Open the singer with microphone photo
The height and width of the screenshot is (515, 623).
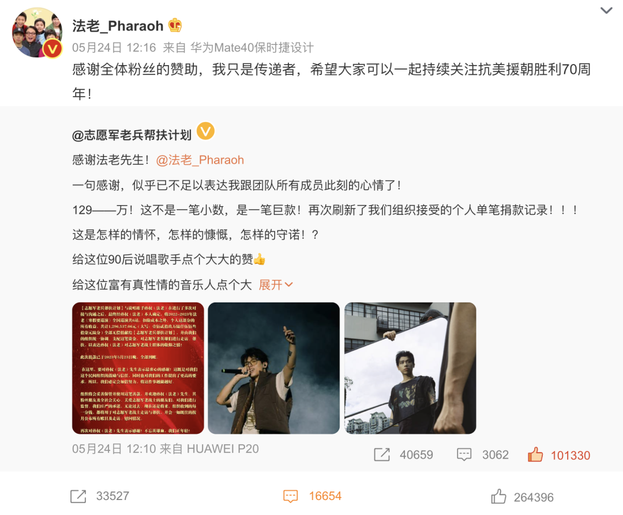(x=274, y=368)
